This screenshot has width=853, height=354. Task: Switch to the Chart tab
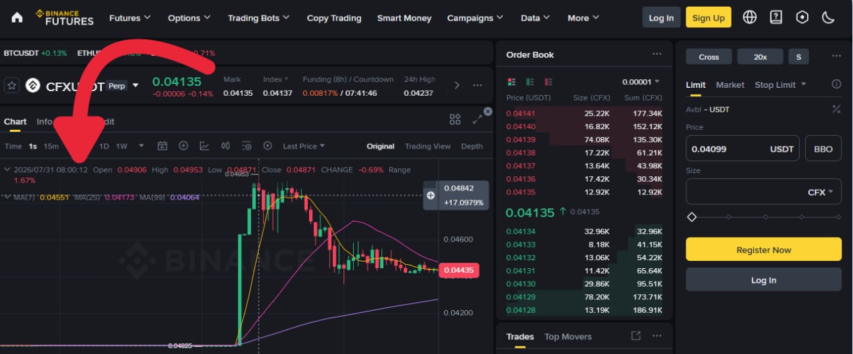pos(15,122)
